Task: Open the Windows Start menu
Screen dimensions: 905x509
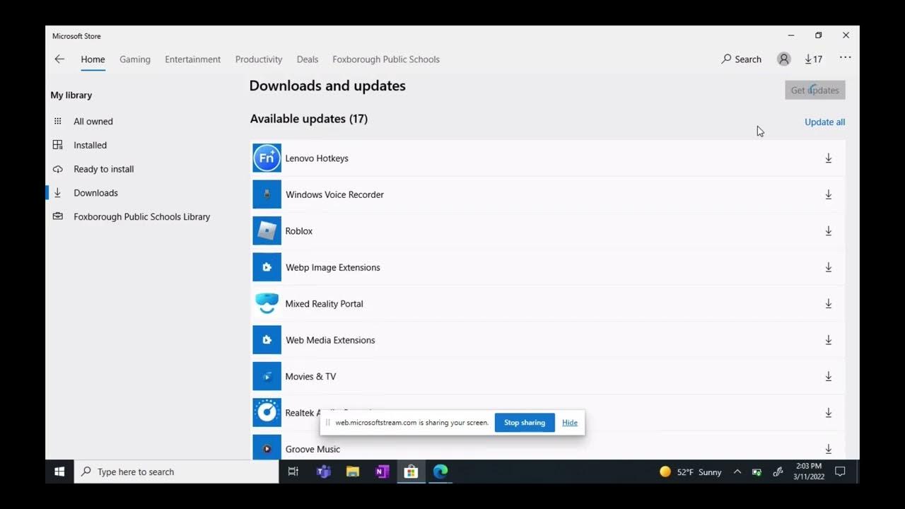Action: coord(59,472)
